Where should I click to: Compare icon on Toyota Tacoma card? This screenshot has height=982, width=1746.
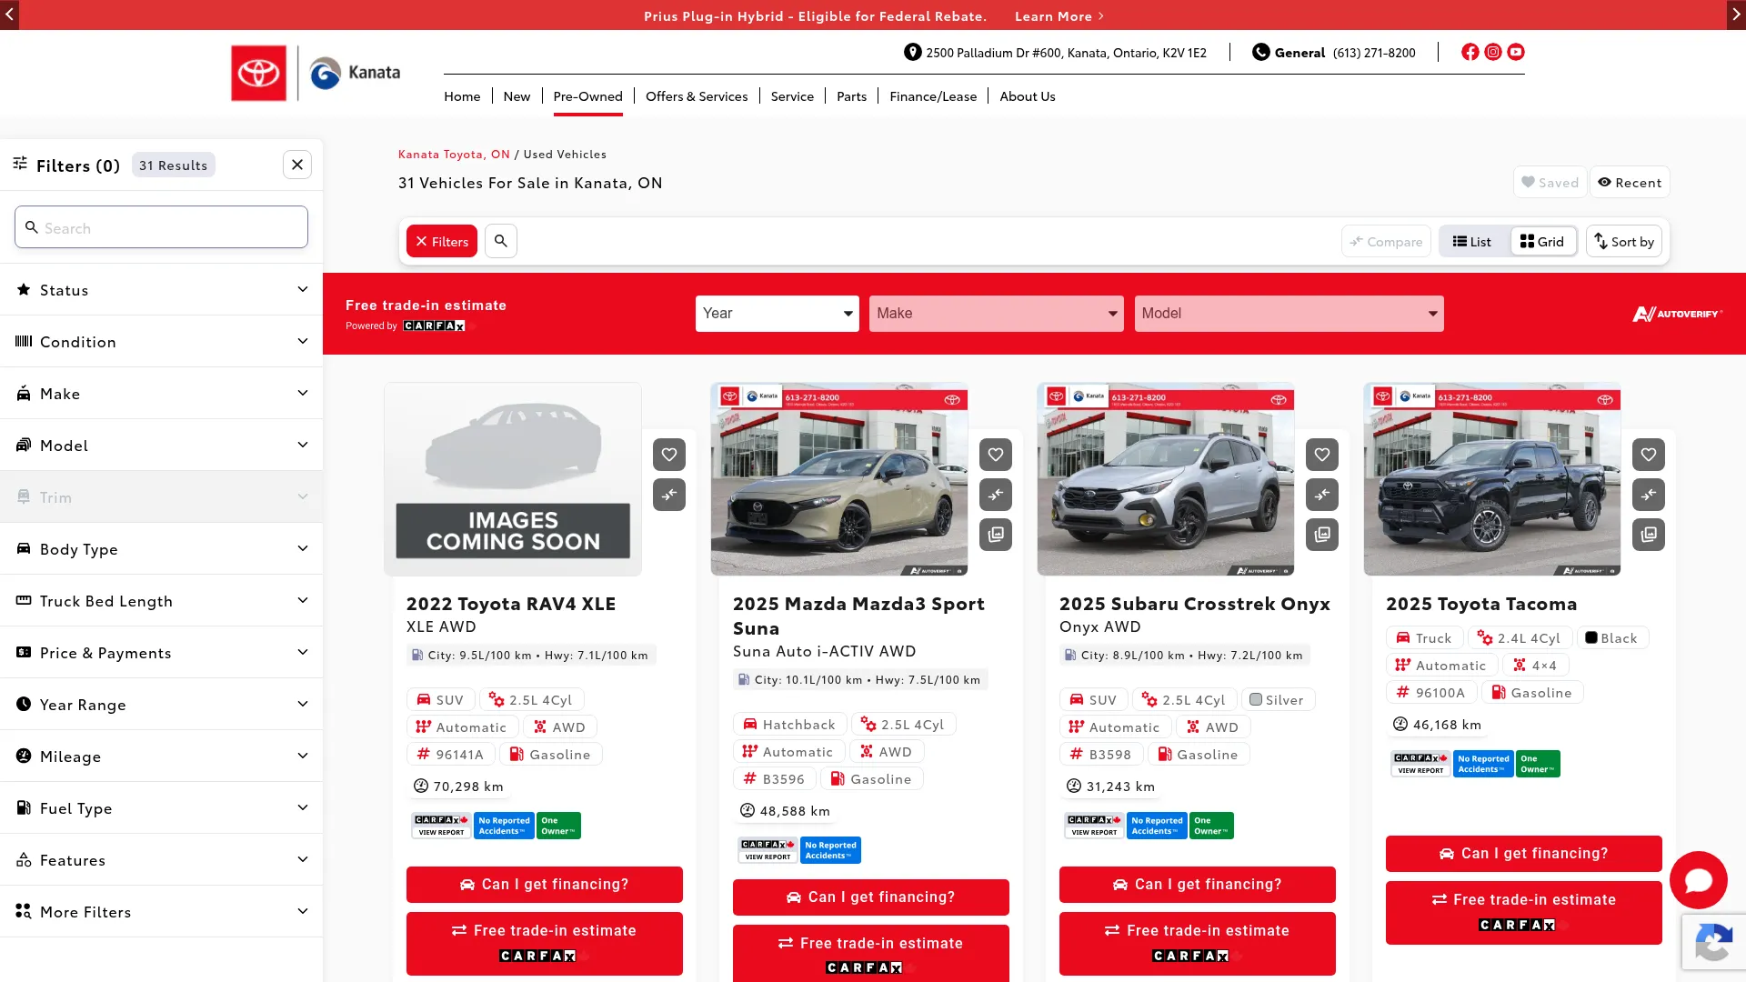[1649, 495]
